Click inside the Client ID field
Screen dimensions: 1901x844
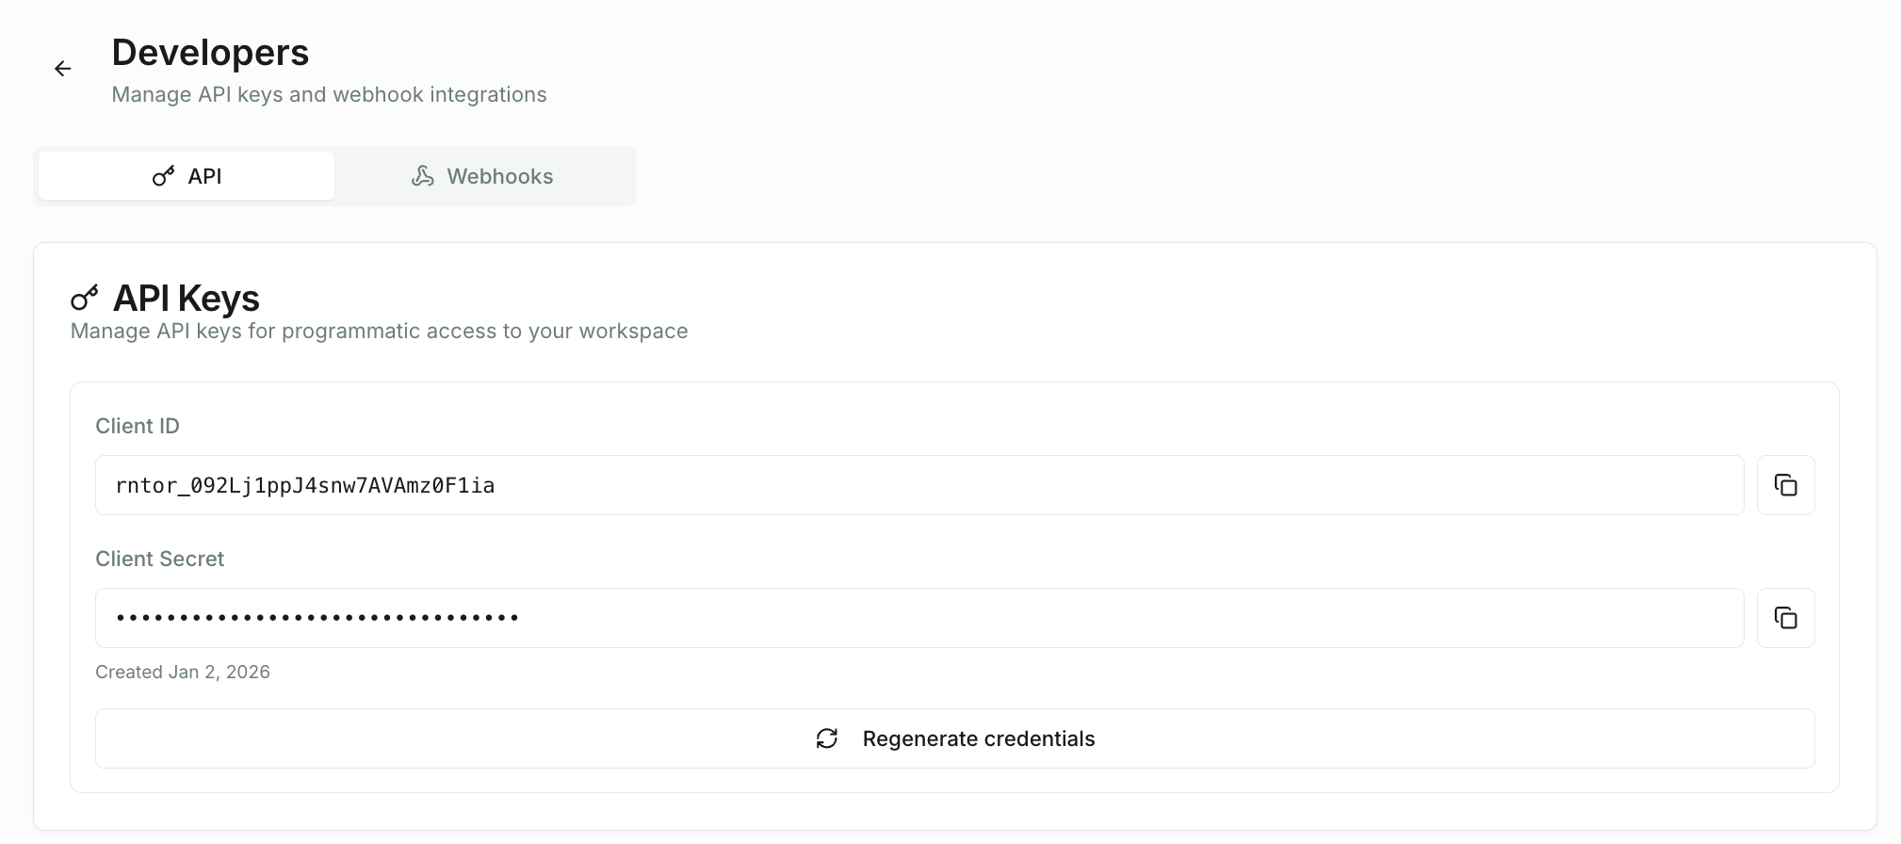point(918,484)
